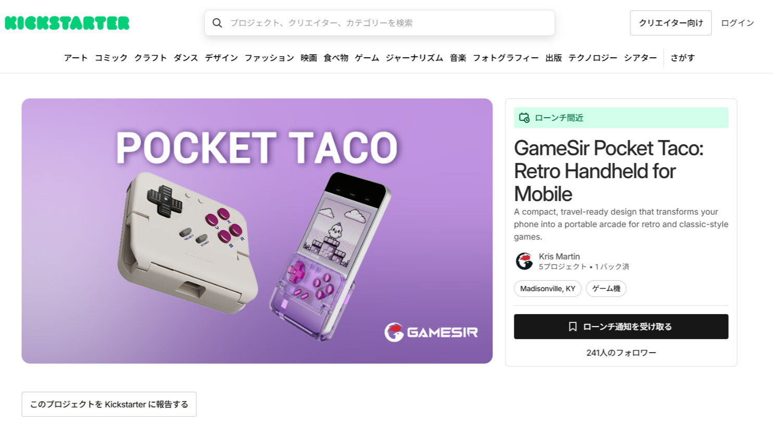The width and height of the screenshot is (773, 435).
Task: Open the アート category
Action: pos(75,58)
